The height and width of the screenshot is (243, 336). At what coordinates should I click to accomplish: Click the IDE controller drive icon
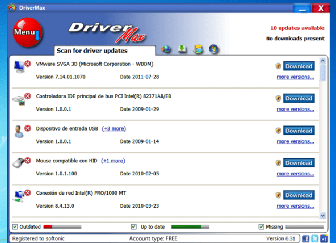[x=19, y=100]
